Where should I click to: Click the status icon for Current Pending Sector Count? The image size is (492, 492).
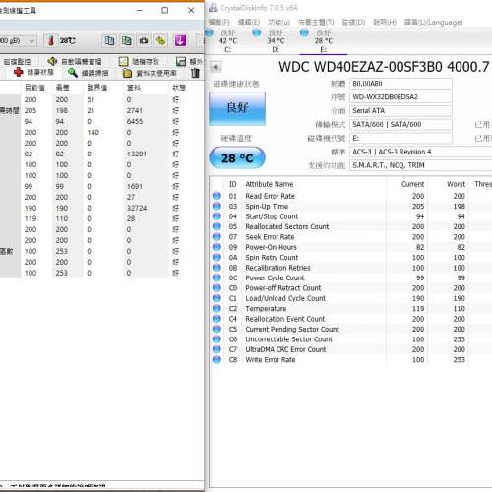[216, 329]
